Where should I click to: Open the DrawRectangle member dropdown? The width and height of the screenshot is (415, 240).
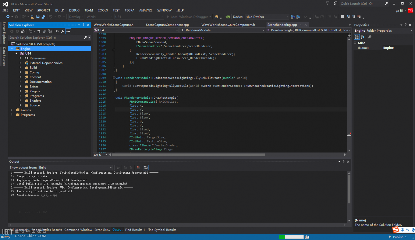[x=309, y=30]
